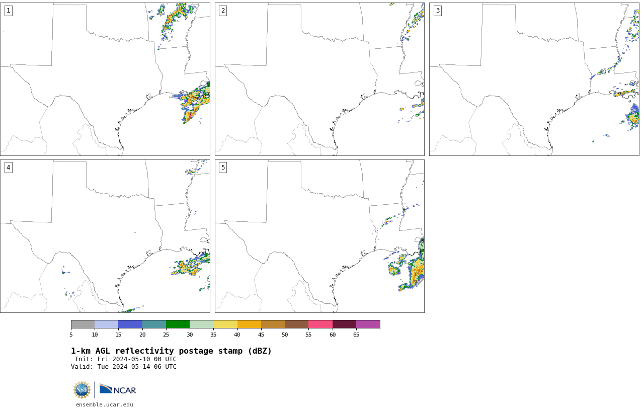Viewport: 644px width, 410px height.
Task: Select the tan-brown 45-50 dBZ swatch
Action: 273,324
